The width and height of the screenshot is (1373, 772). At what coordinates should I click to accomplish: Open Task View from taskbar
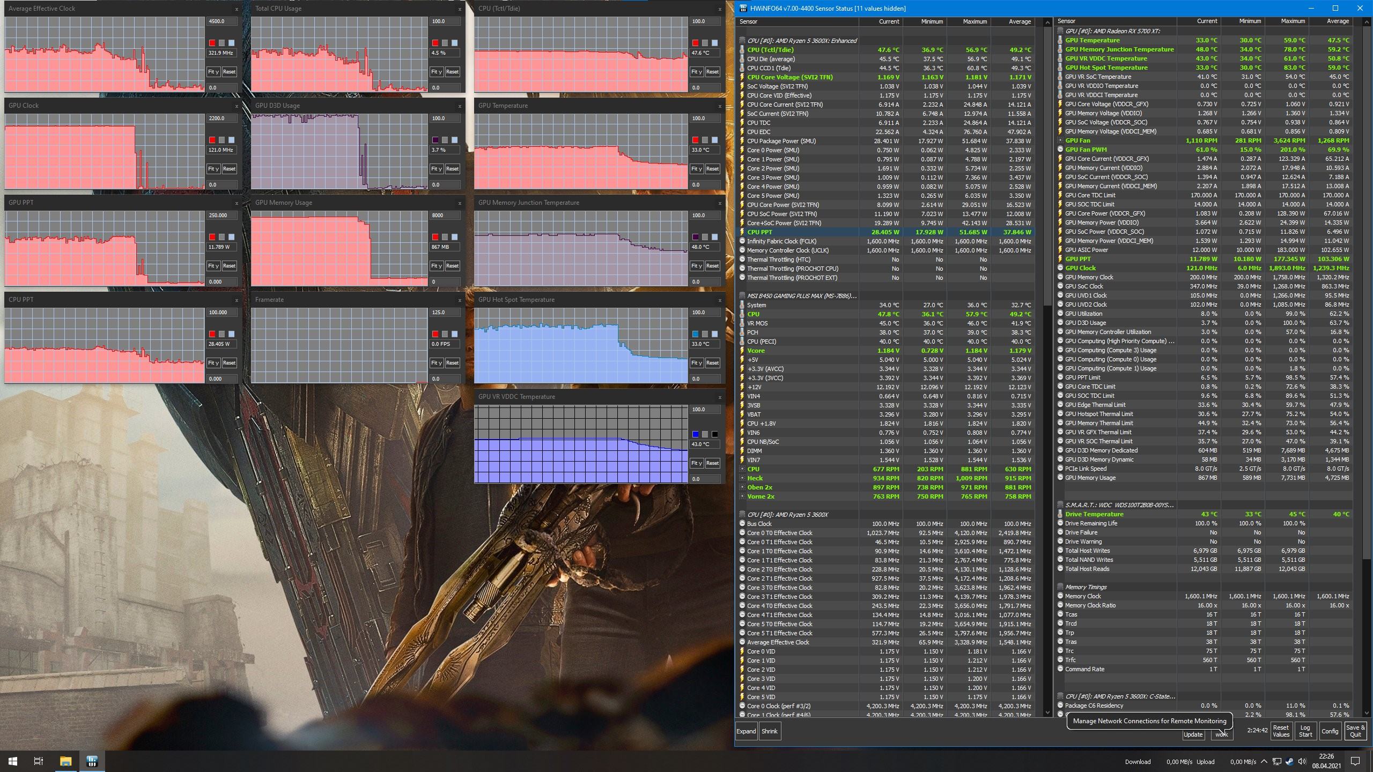tap(39, 761)
